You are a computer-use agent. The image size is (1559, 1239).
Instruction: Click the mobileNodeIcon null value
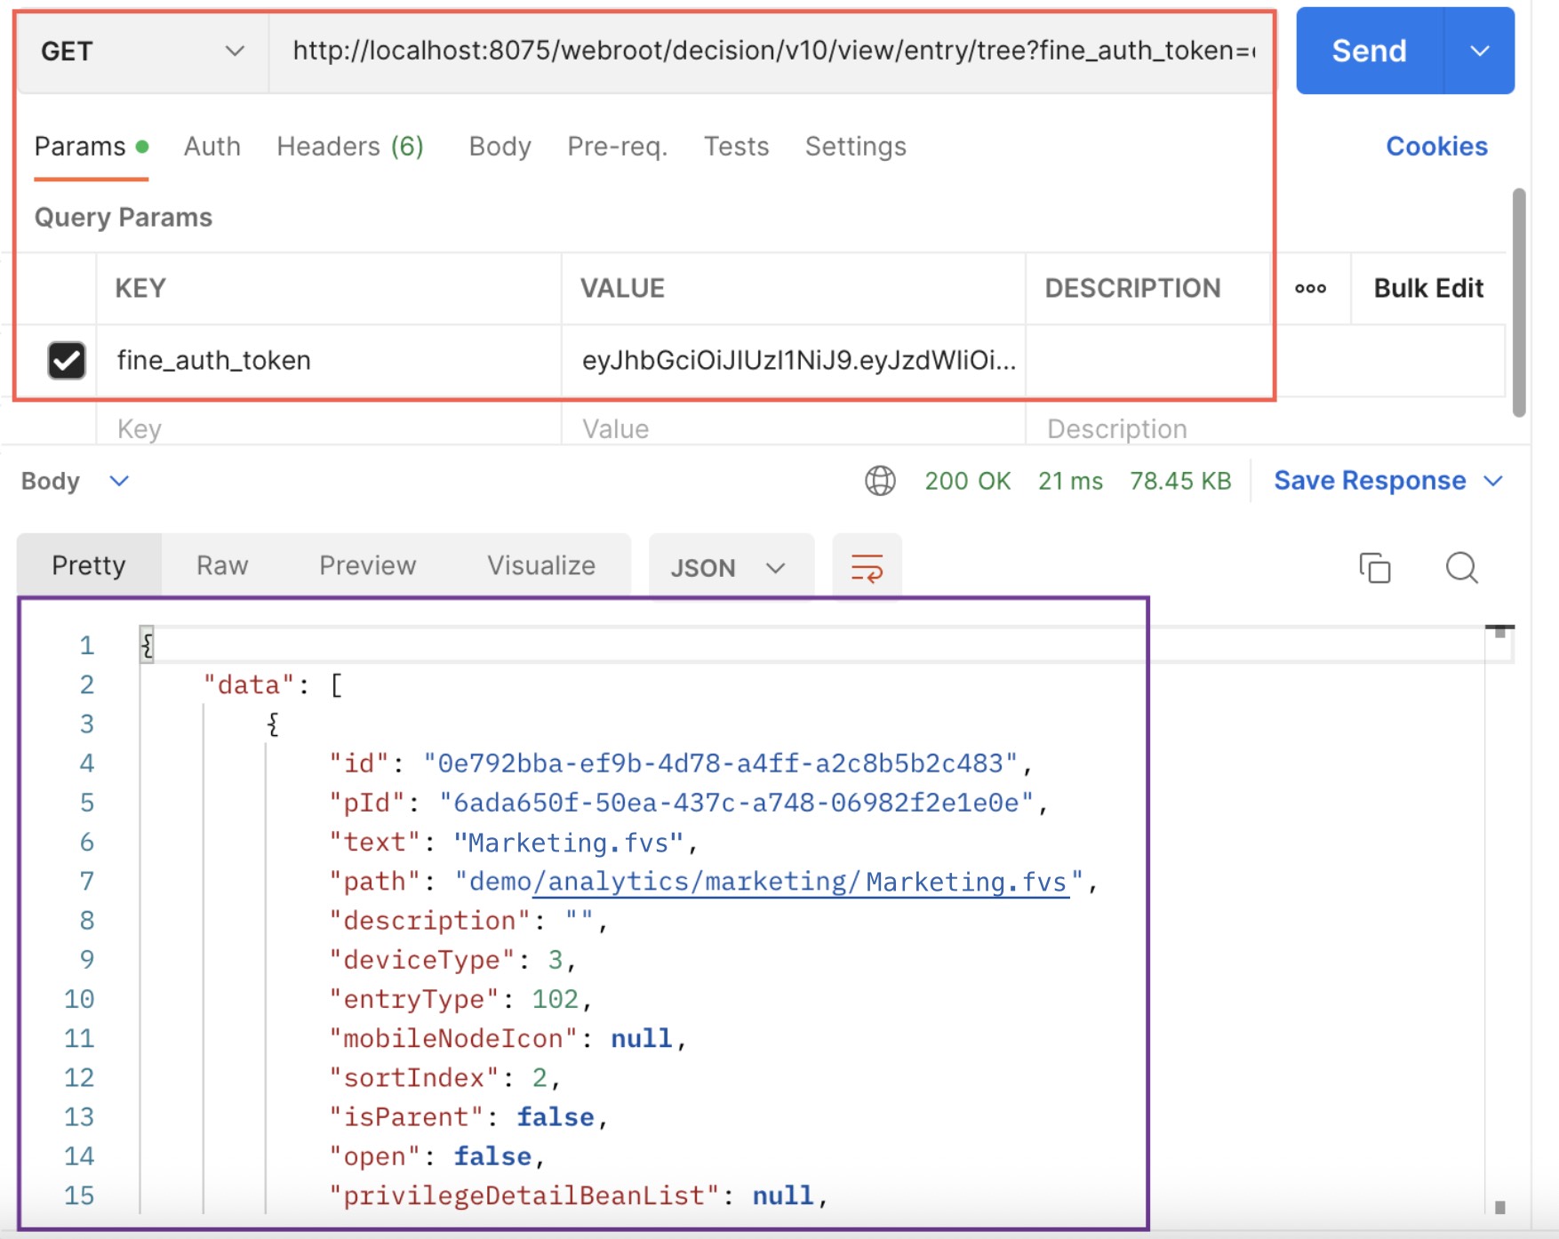[x=642, y=1038]
